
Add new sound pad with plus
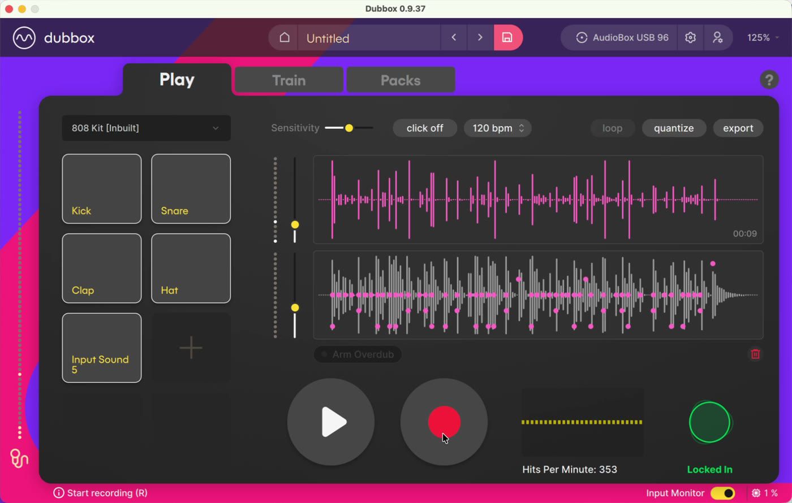(191, 348)
